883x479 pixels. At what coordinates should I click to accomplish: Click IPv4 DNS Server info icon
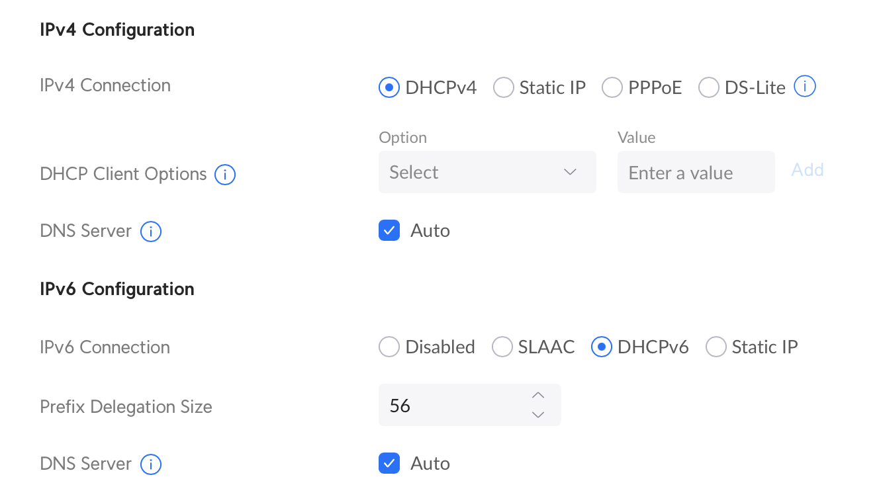click(x=151, y=232)
